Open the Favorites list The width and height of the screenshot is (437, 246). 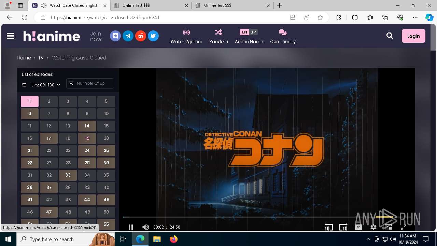[x=370, y=17]
